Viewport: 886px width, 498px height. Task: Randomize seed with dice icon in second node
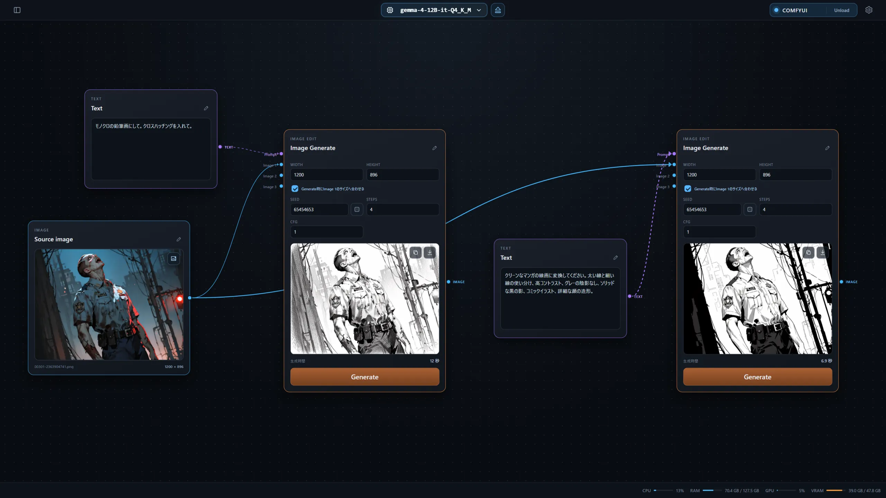click(750, 210)
